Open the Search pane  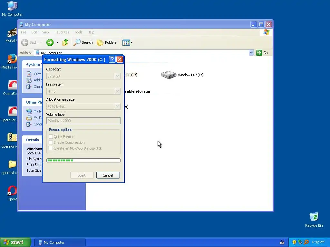(83, 42)
